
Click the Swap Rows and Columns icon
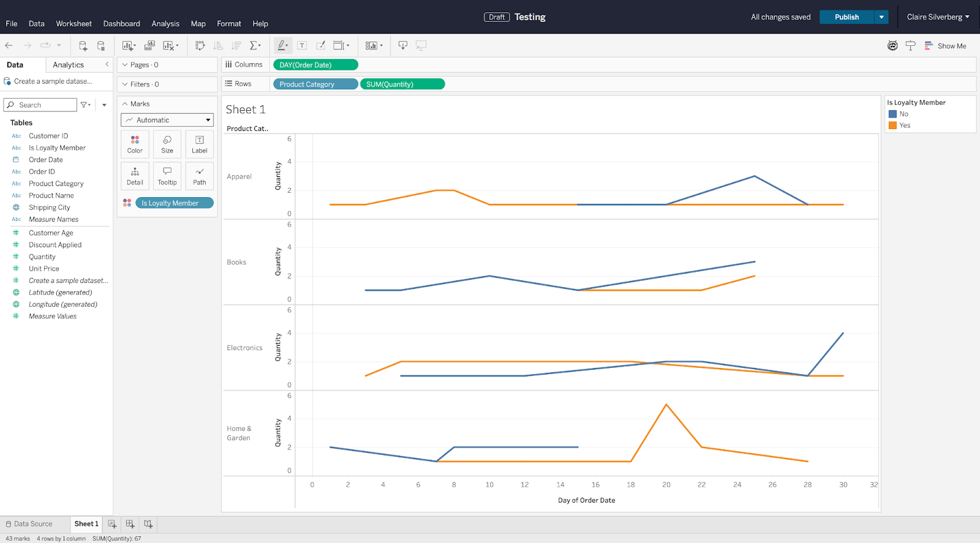click(x=200, y=45)
